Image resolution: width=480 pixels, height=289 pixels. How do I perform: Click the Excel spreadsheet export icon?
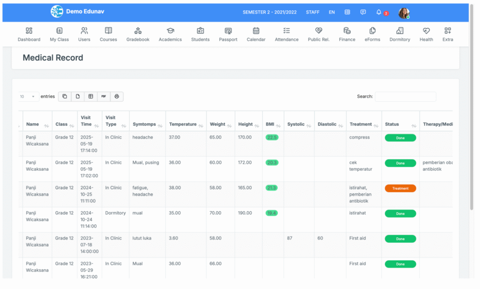coord(90,96)
